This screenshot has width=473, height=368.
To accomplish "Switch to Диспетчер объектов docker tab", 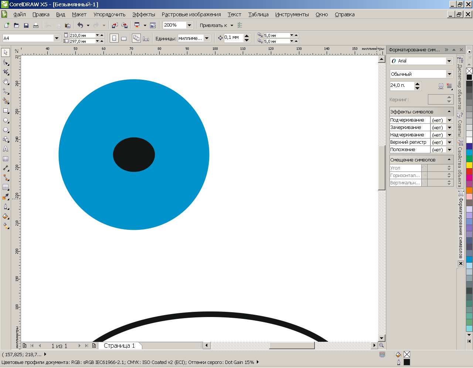I will 460,83.
